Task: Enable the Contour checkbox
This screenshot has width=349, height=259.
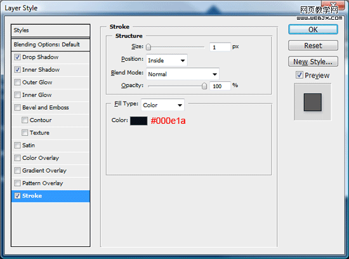Action: pyautogui.click(x=25, y=120)
